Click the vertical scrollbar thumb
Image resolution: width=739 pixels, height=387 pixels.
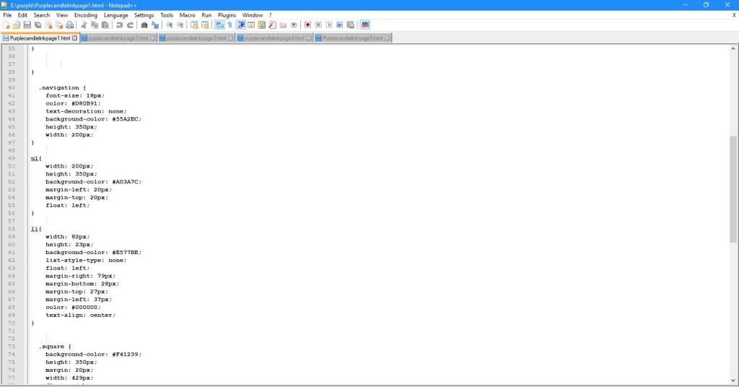(x=733, y=188)
